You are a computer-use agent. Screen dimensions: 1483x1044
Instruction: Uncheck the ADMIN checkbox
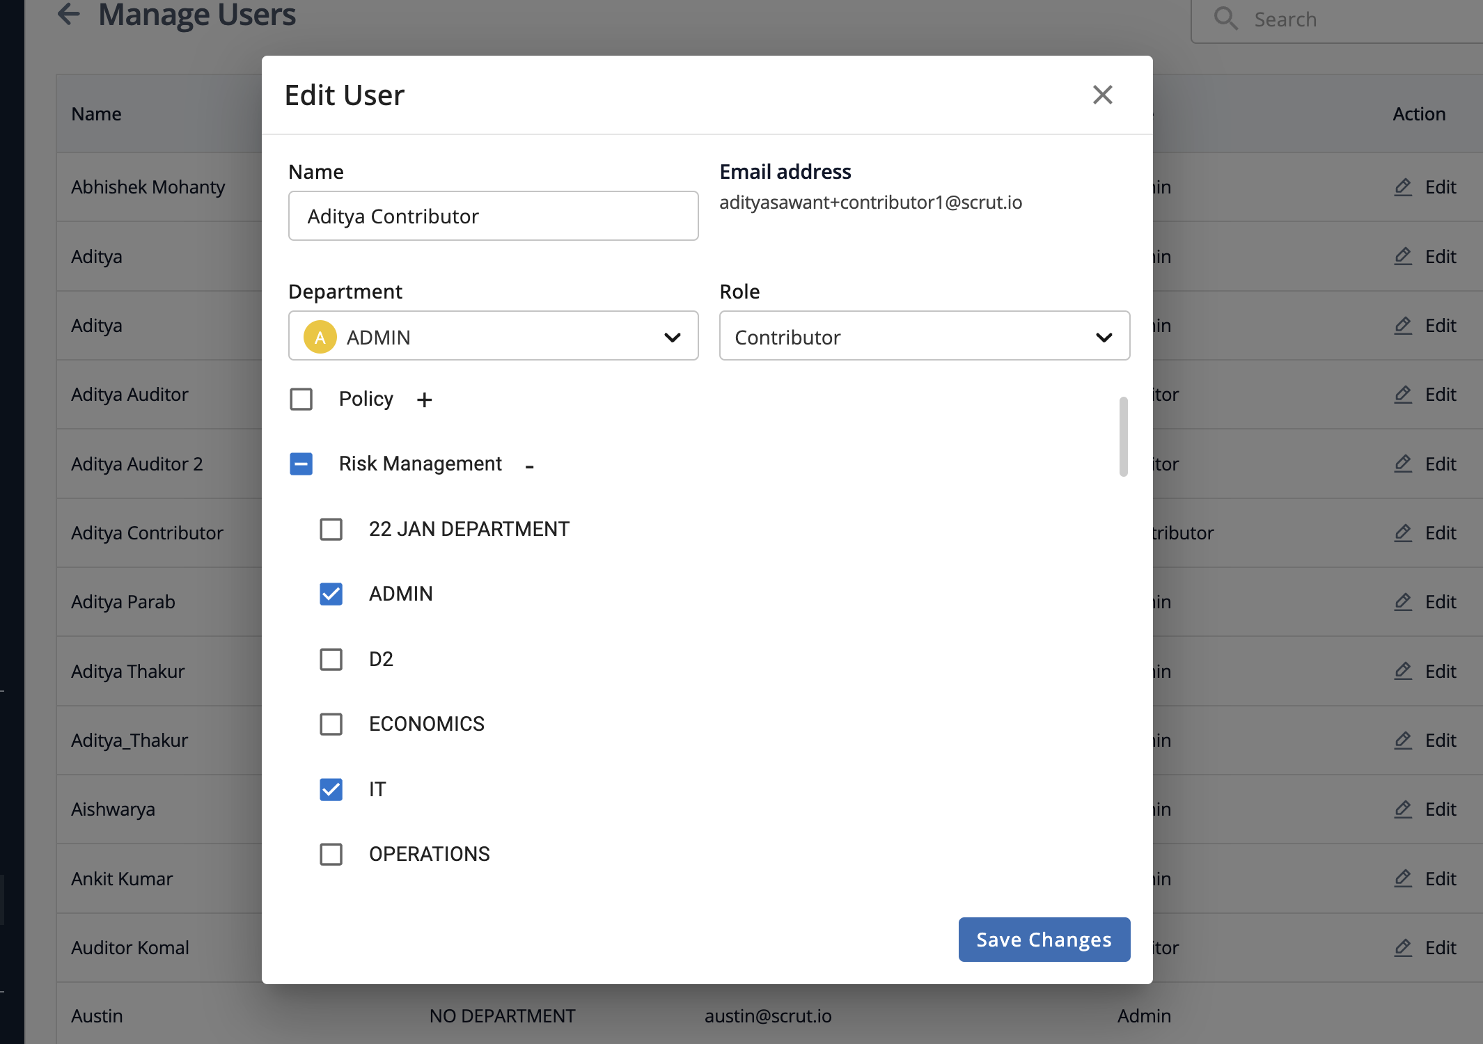331,594
